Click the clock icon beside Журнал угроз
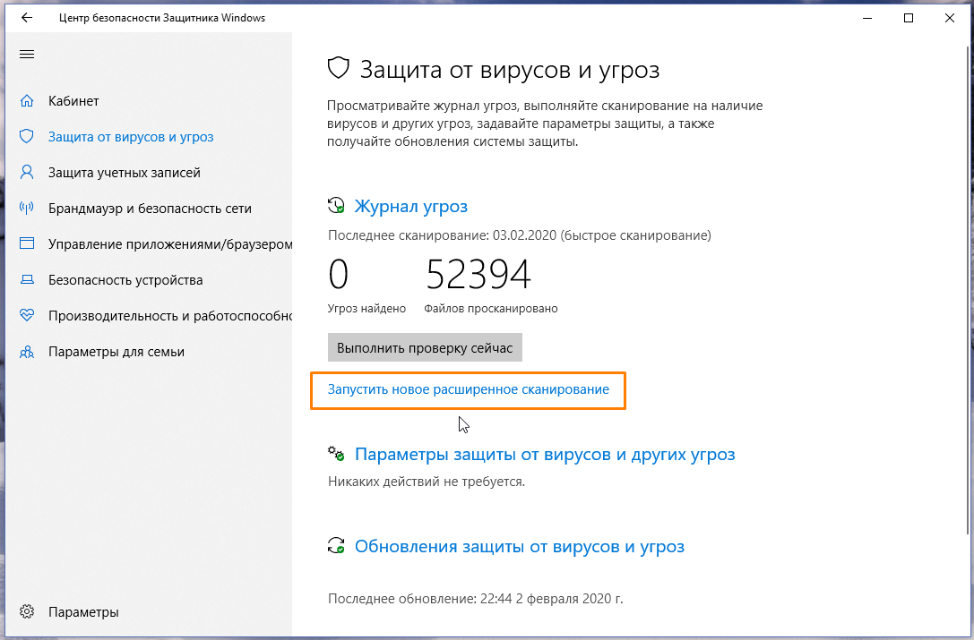Screen dimensions: 974x640 click(x=336, y=205)
